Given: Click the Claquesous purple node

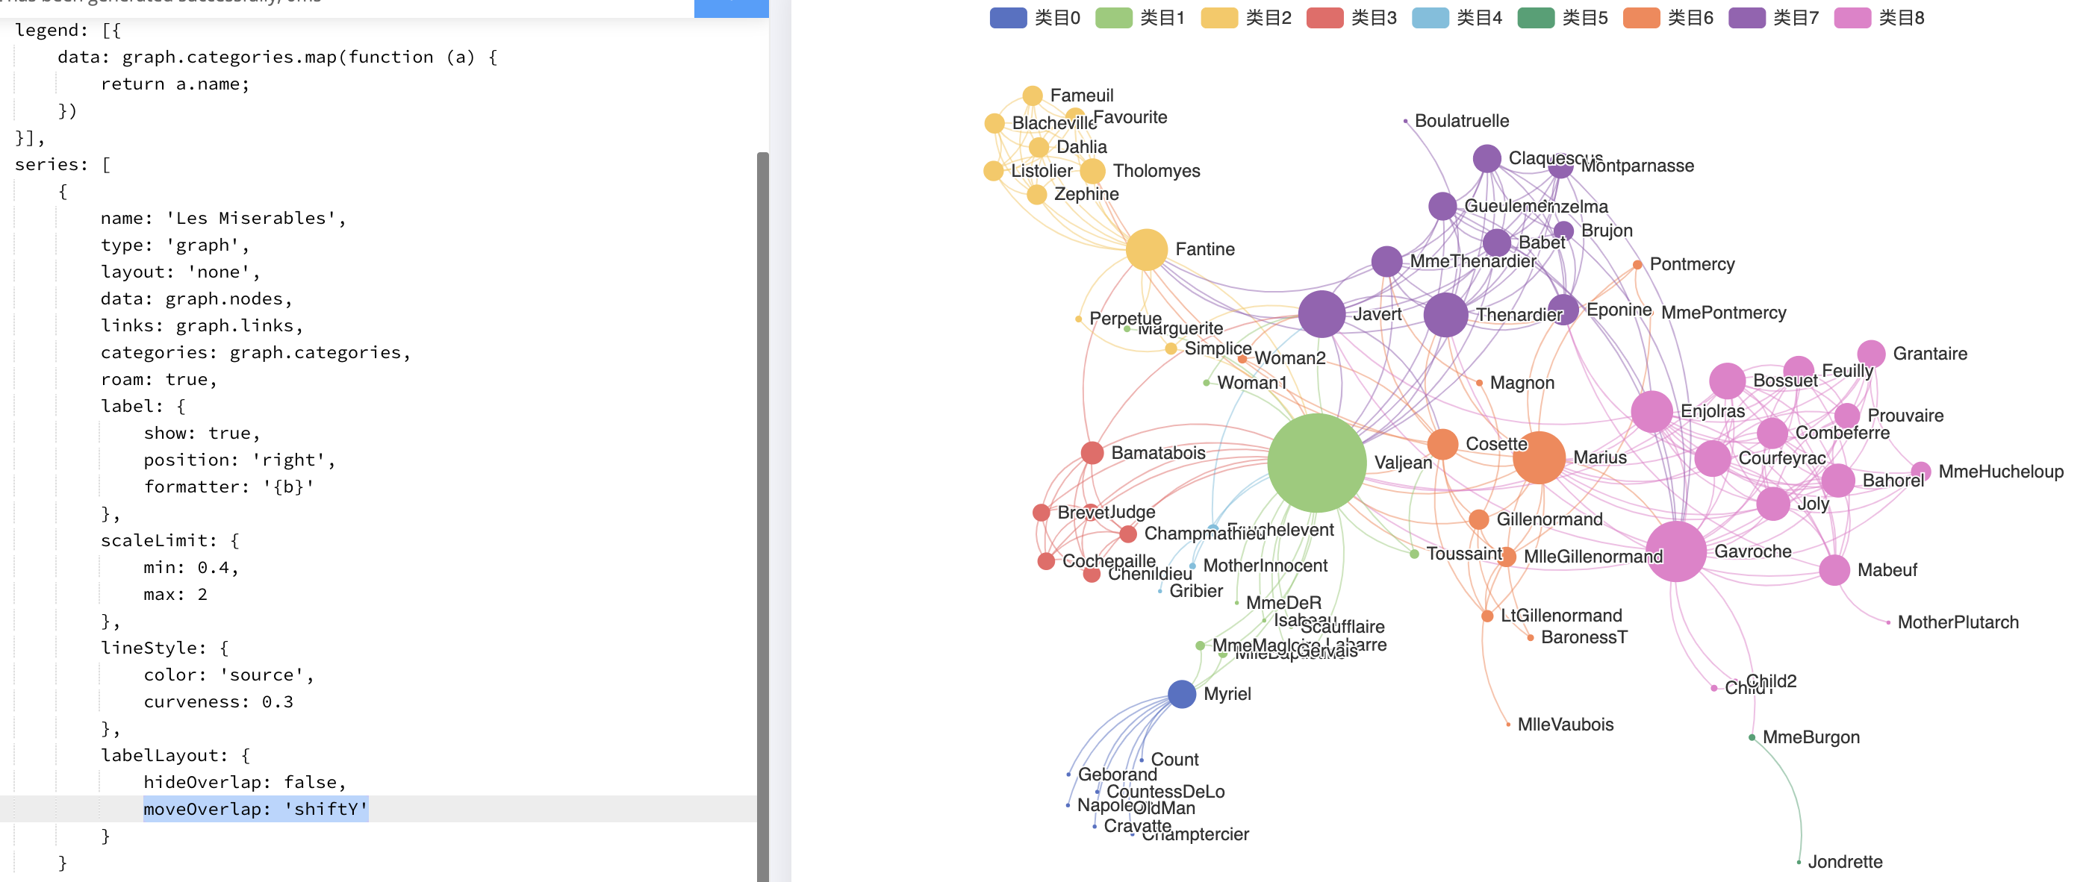Looking at the screenshot, I should pyautogui.click(x=1486, y=158).
